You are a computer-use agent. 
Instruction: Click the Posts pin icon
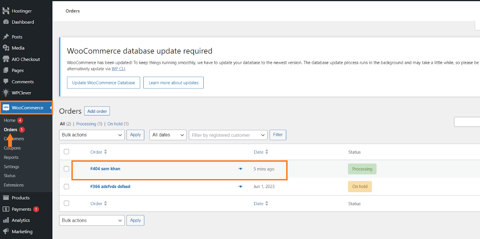[x=6, y=37]
